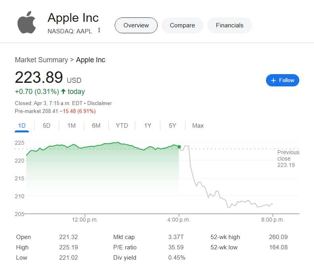Open the Disclaimer link
Image resolution: width=314 pixels, height=266 pixels.
pyautogui.click(x=100, y=103)
